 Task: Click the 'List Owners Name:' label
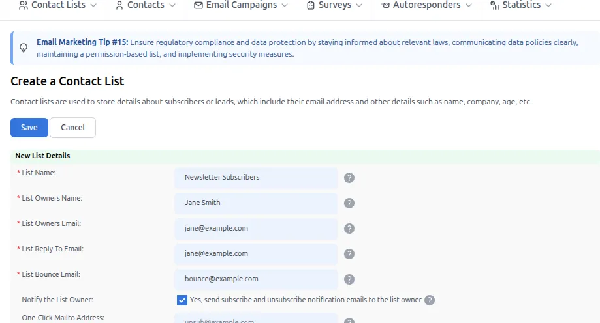pyautogui.click(x=52, y=198)
